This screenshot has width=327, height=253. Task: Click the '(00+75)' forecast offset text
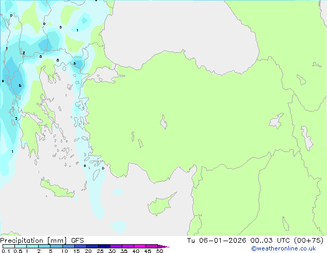point(308,241)
